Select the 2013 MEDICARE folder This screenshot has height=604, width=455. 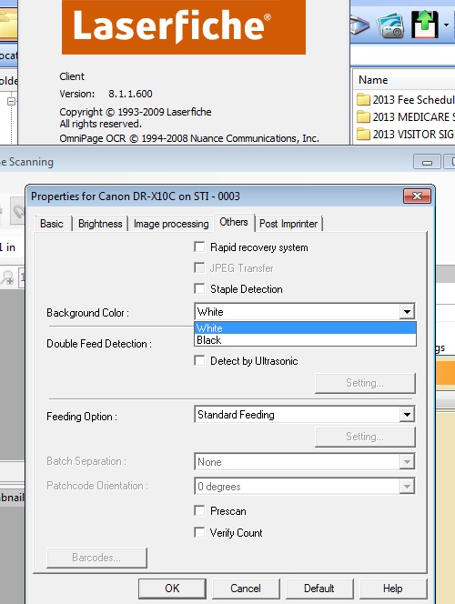point(406,116)
